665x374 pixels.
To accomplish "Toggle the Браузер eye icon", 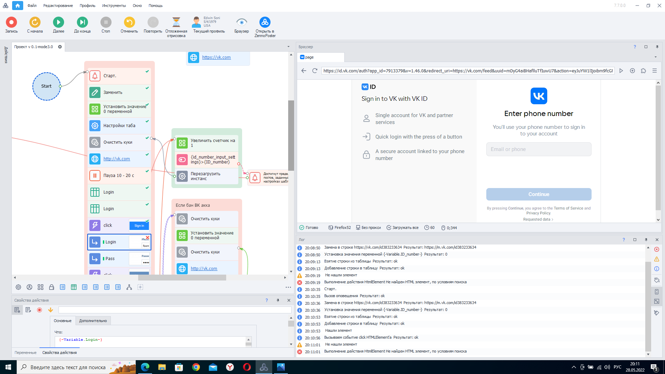I will click(x=241, y=23).
